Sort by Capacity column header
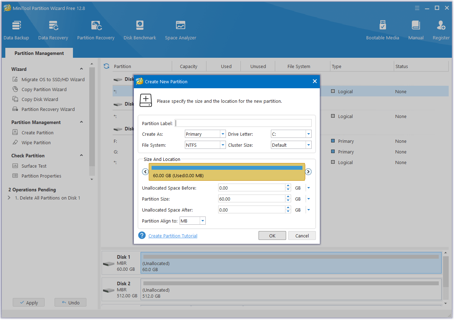454x320 pixels. pyautogui.click(x=189, y=66)
